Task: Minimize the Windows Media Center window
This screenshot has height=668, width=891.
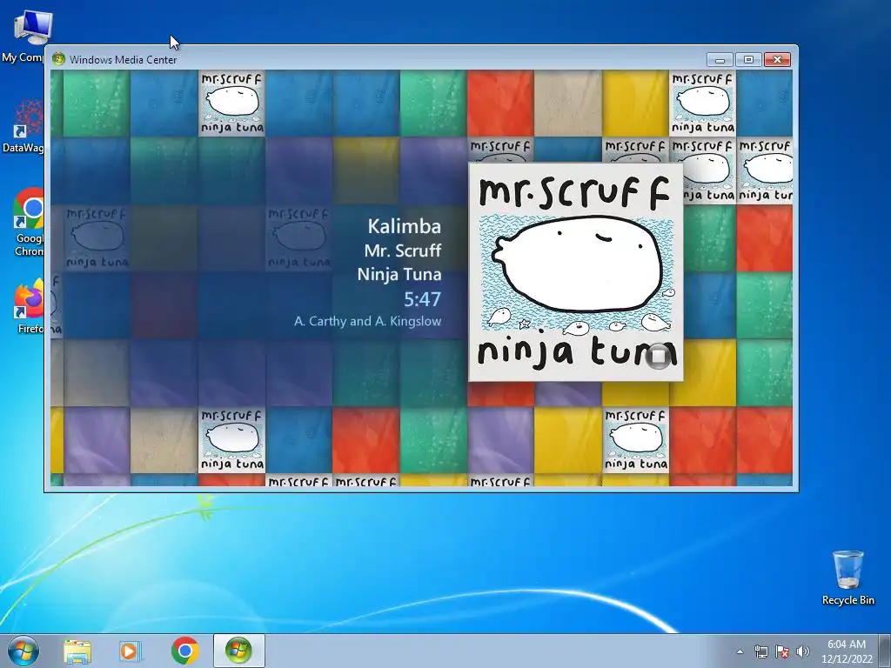Action: [720, 59]
